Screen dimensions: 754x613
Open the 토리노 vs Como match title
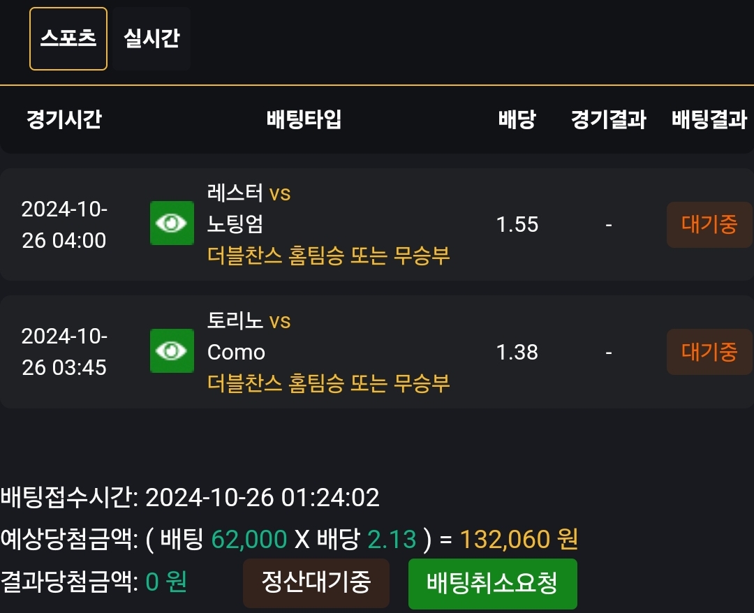click(x=249, y=337)
